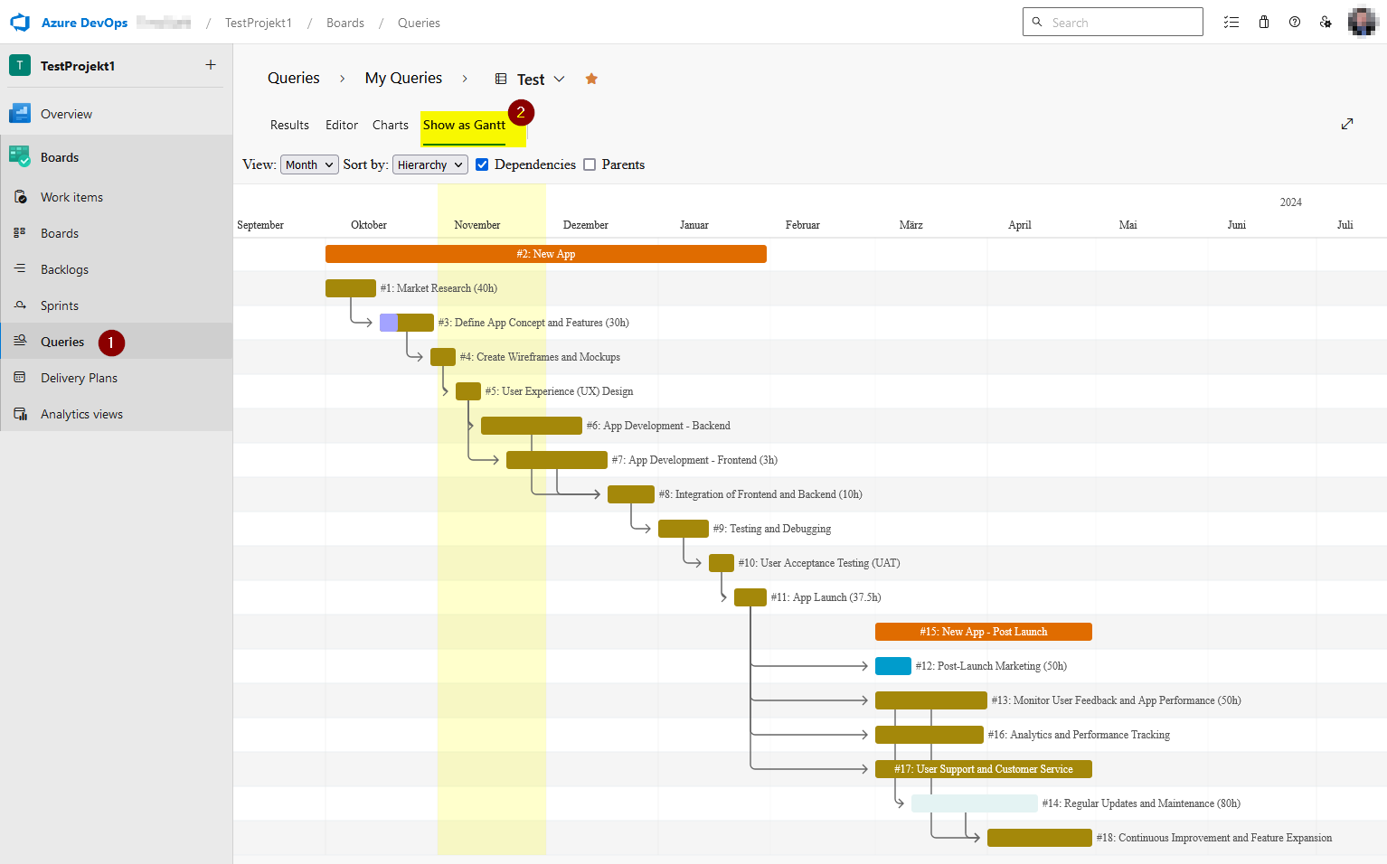Expand the chevron next to Test query
The width and height of the screenshot is (1387, 864).
[561, 79]
